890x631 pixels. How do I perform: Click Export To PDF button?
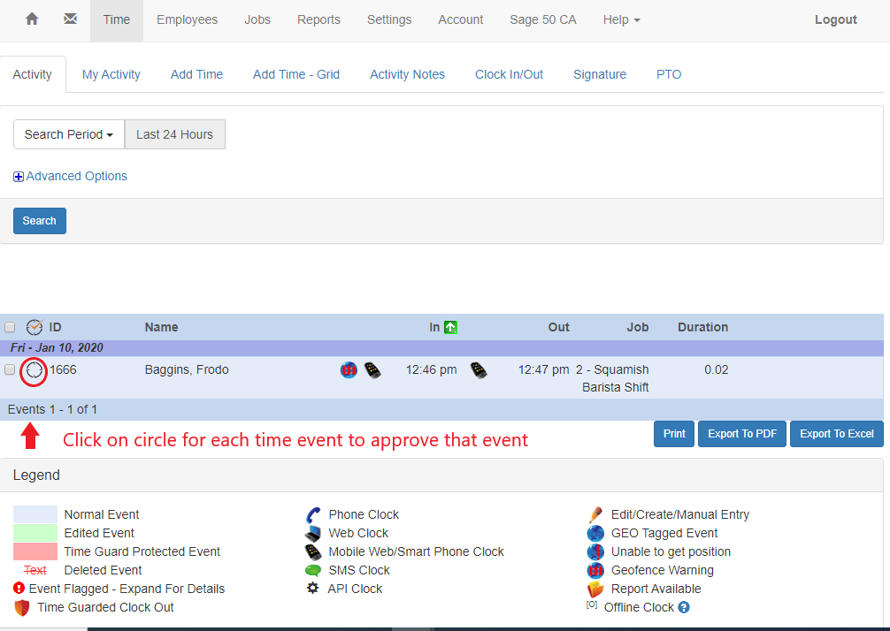pyautogui.click(x=741, y=434)
